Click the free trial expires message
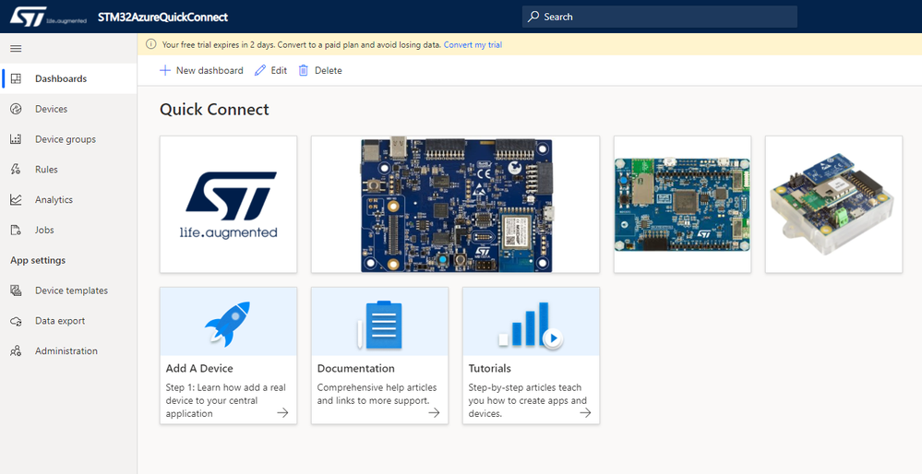 [x=302, y=44]
